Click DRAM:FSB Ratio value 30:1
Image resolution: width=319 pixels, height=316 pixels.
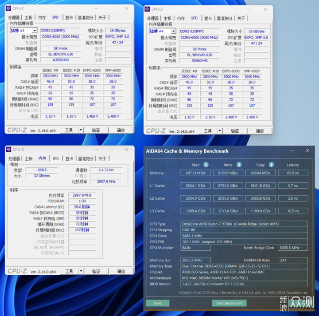293,260
